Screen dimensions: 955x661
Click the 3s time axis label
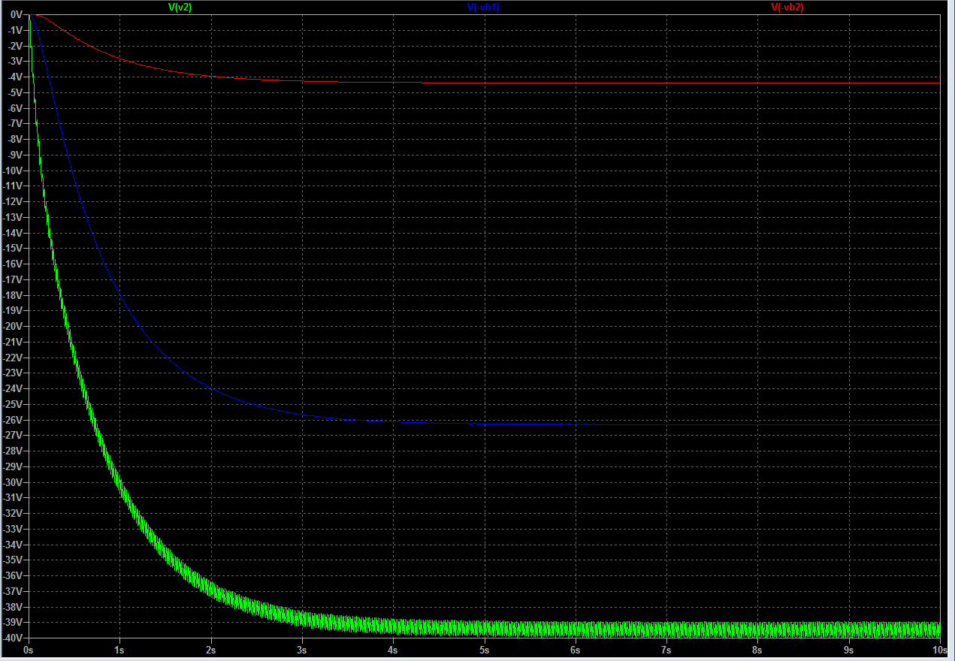point(302,649)
